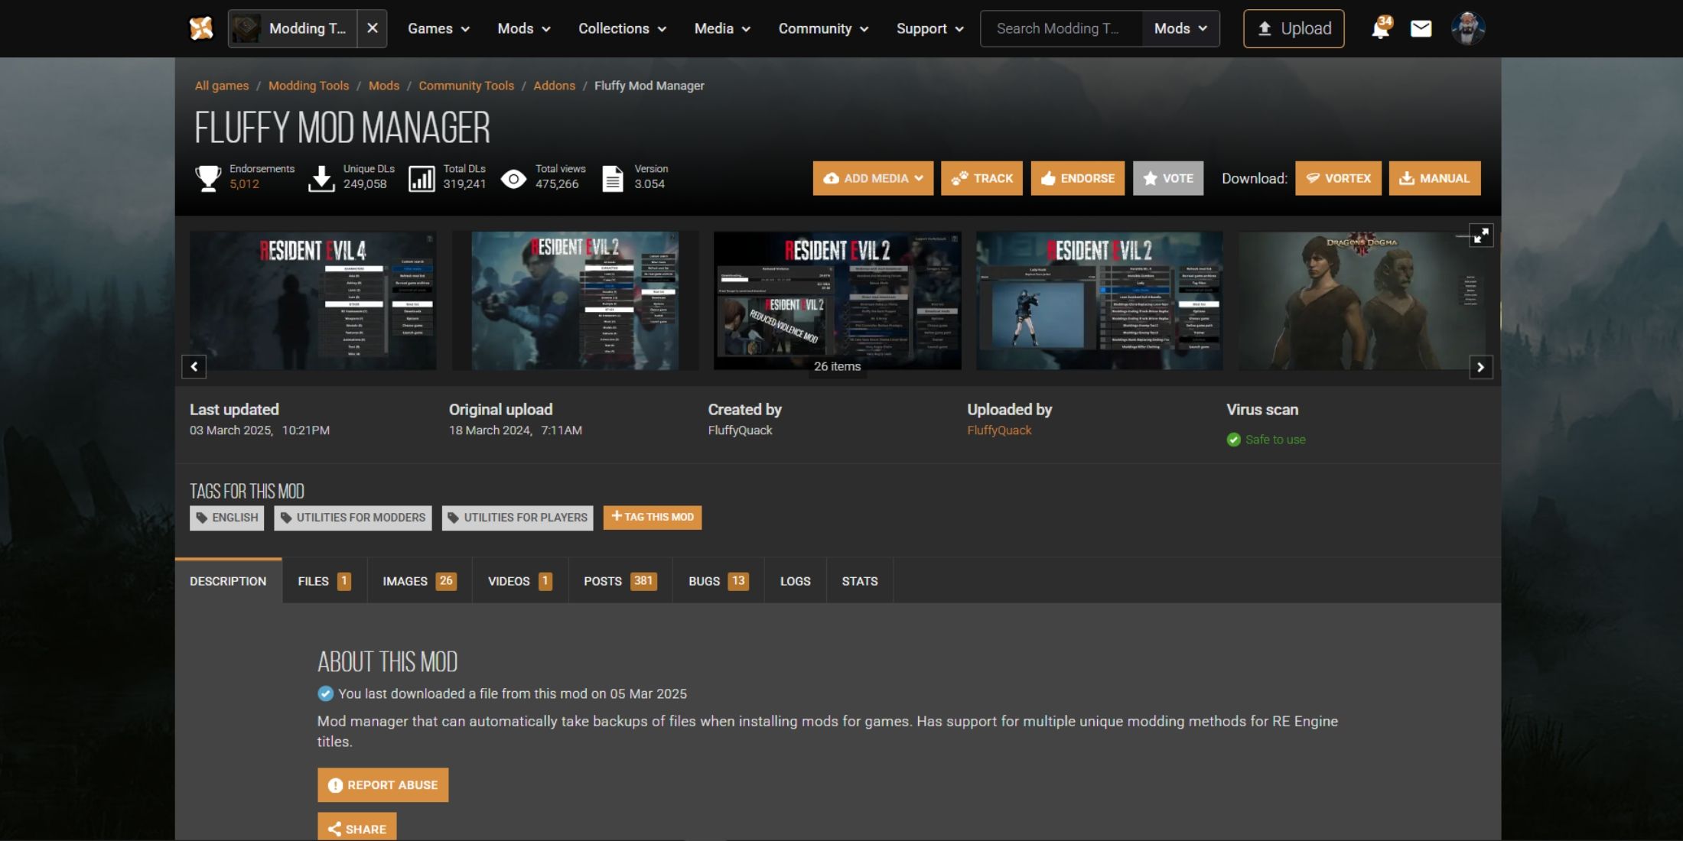Image resolution: width=1683 pixels, height=841 pixels.
Task: Open the notifications bell icon
Action: 1380,29
